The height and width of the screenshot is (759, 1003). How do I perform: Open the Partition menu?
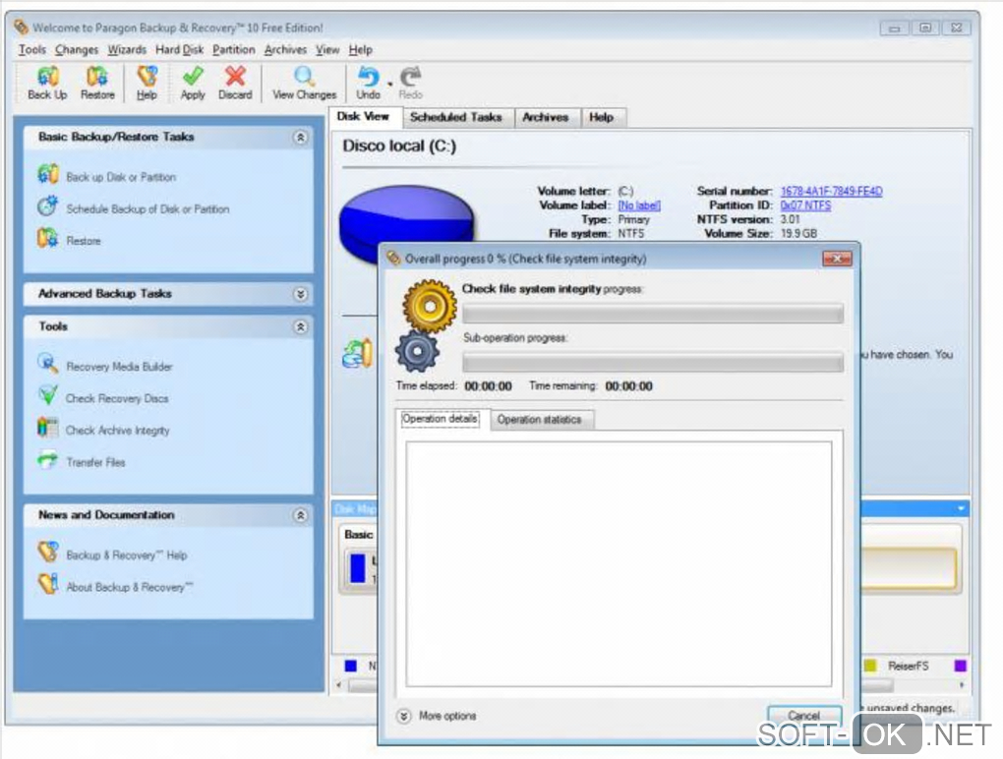tap(233, 49)
